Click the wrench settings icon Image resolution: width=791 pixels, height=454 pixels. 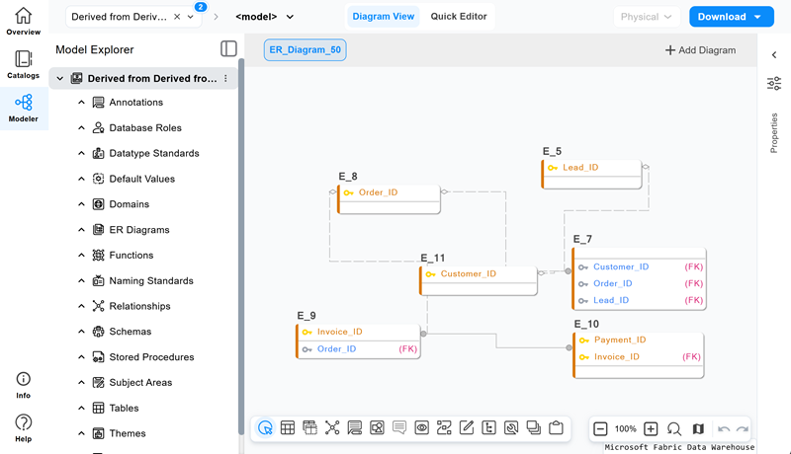tap(511, 427)
